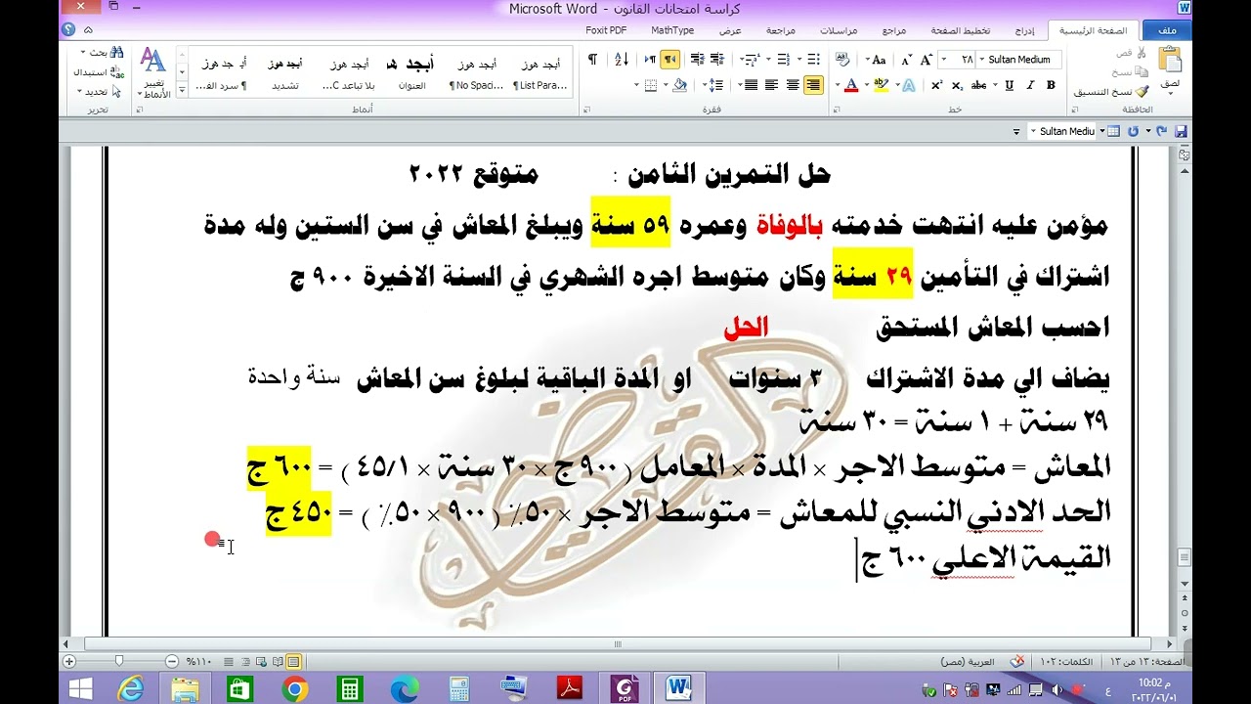
Task: Click the Cut (قص) scissors icon
Action: 1141,53
